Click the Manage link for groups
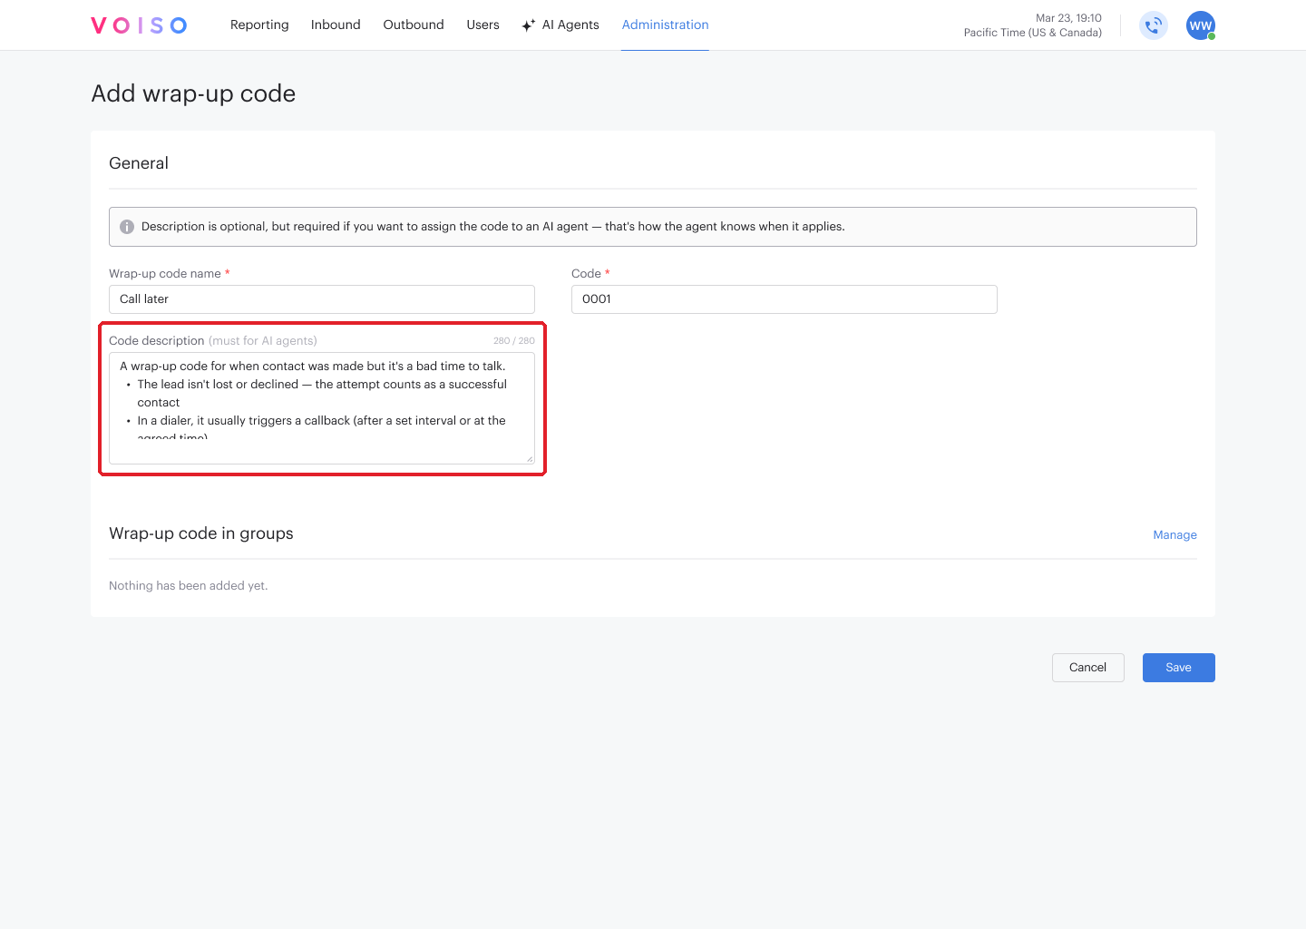 (x=1174, y=535)
